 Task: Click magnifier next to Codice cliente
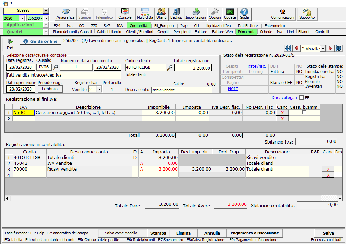(169, 68)
